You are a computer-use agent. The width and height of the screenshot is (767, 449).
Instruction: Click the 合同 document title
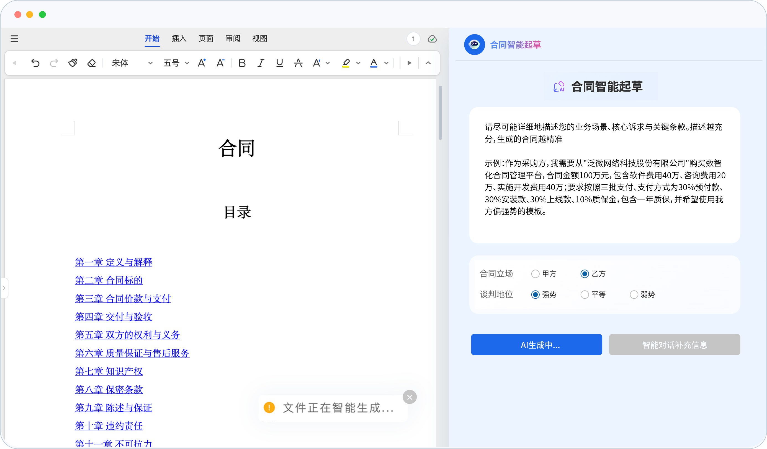coord(236,148)
